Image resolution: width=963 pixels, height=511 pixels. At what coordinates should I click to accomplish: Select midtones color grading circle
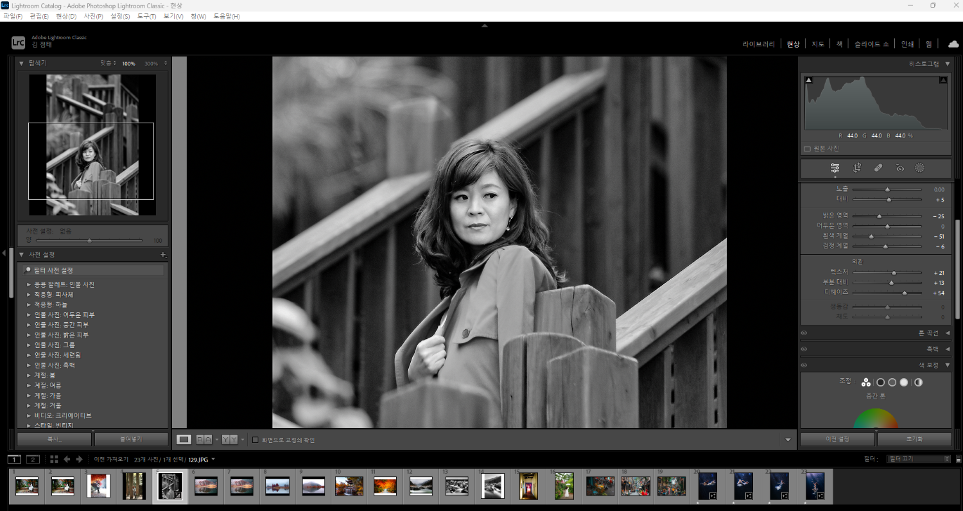[x=892, y=382]
